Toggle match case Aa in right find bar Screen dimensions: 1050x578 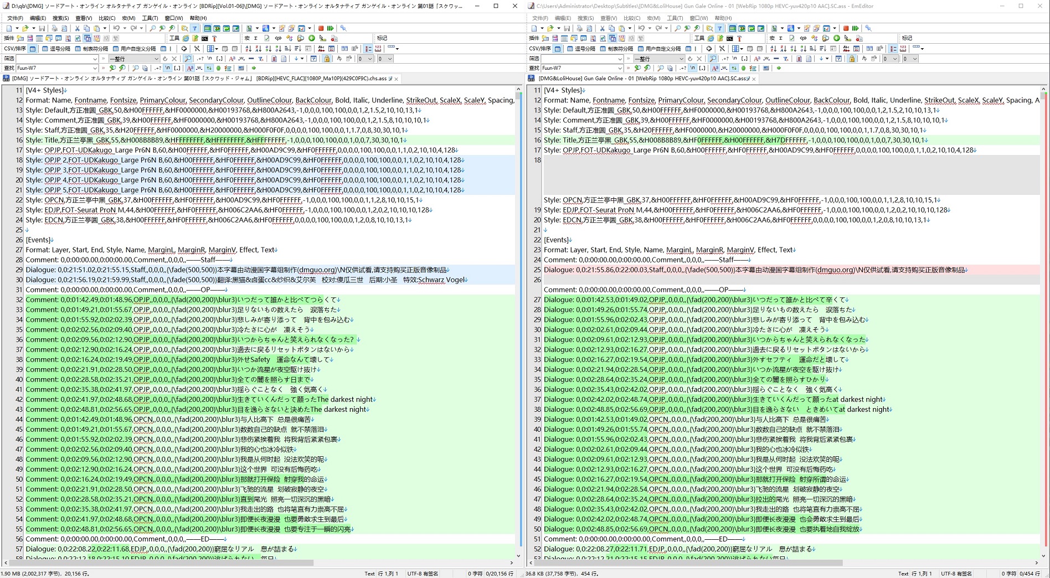715,68
